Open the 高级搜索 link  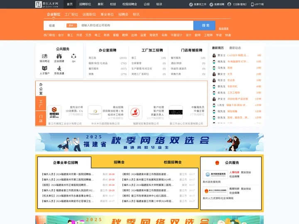tap(223, 29)
